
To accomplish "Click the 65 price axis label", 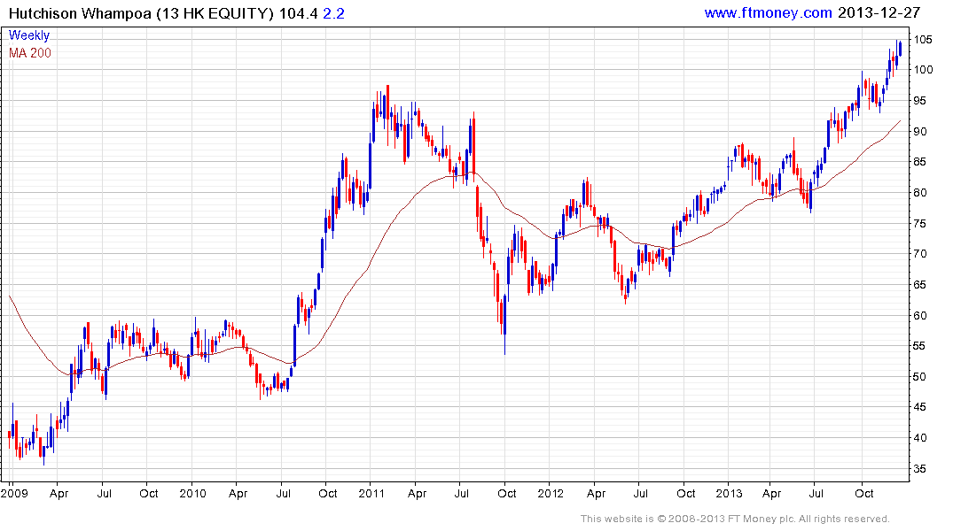I will 920,285.
